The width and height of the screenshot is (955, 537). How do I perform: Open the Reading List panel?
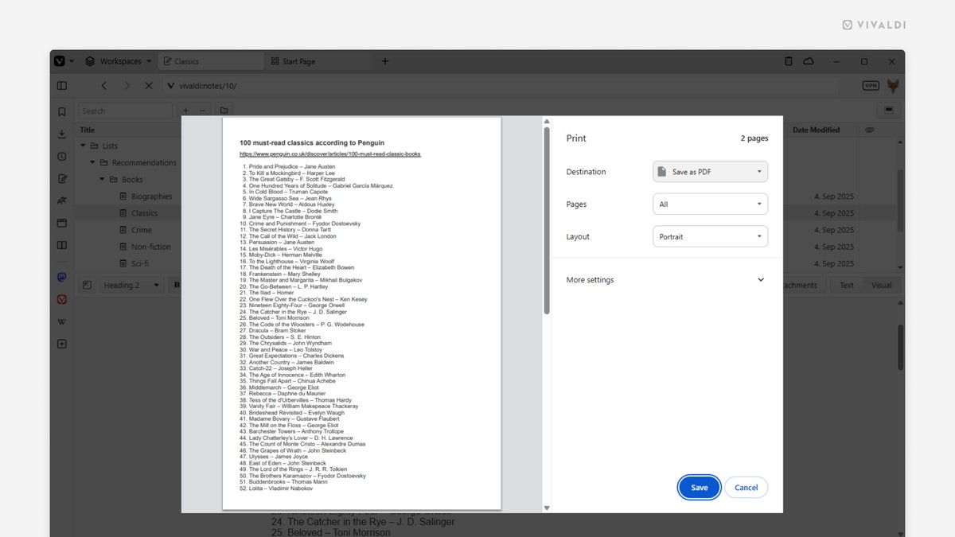pos(61,245)
